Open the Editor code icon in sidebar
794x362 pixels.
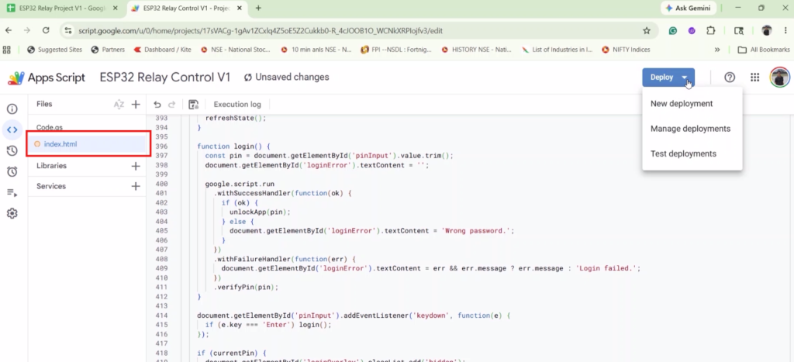12,130
